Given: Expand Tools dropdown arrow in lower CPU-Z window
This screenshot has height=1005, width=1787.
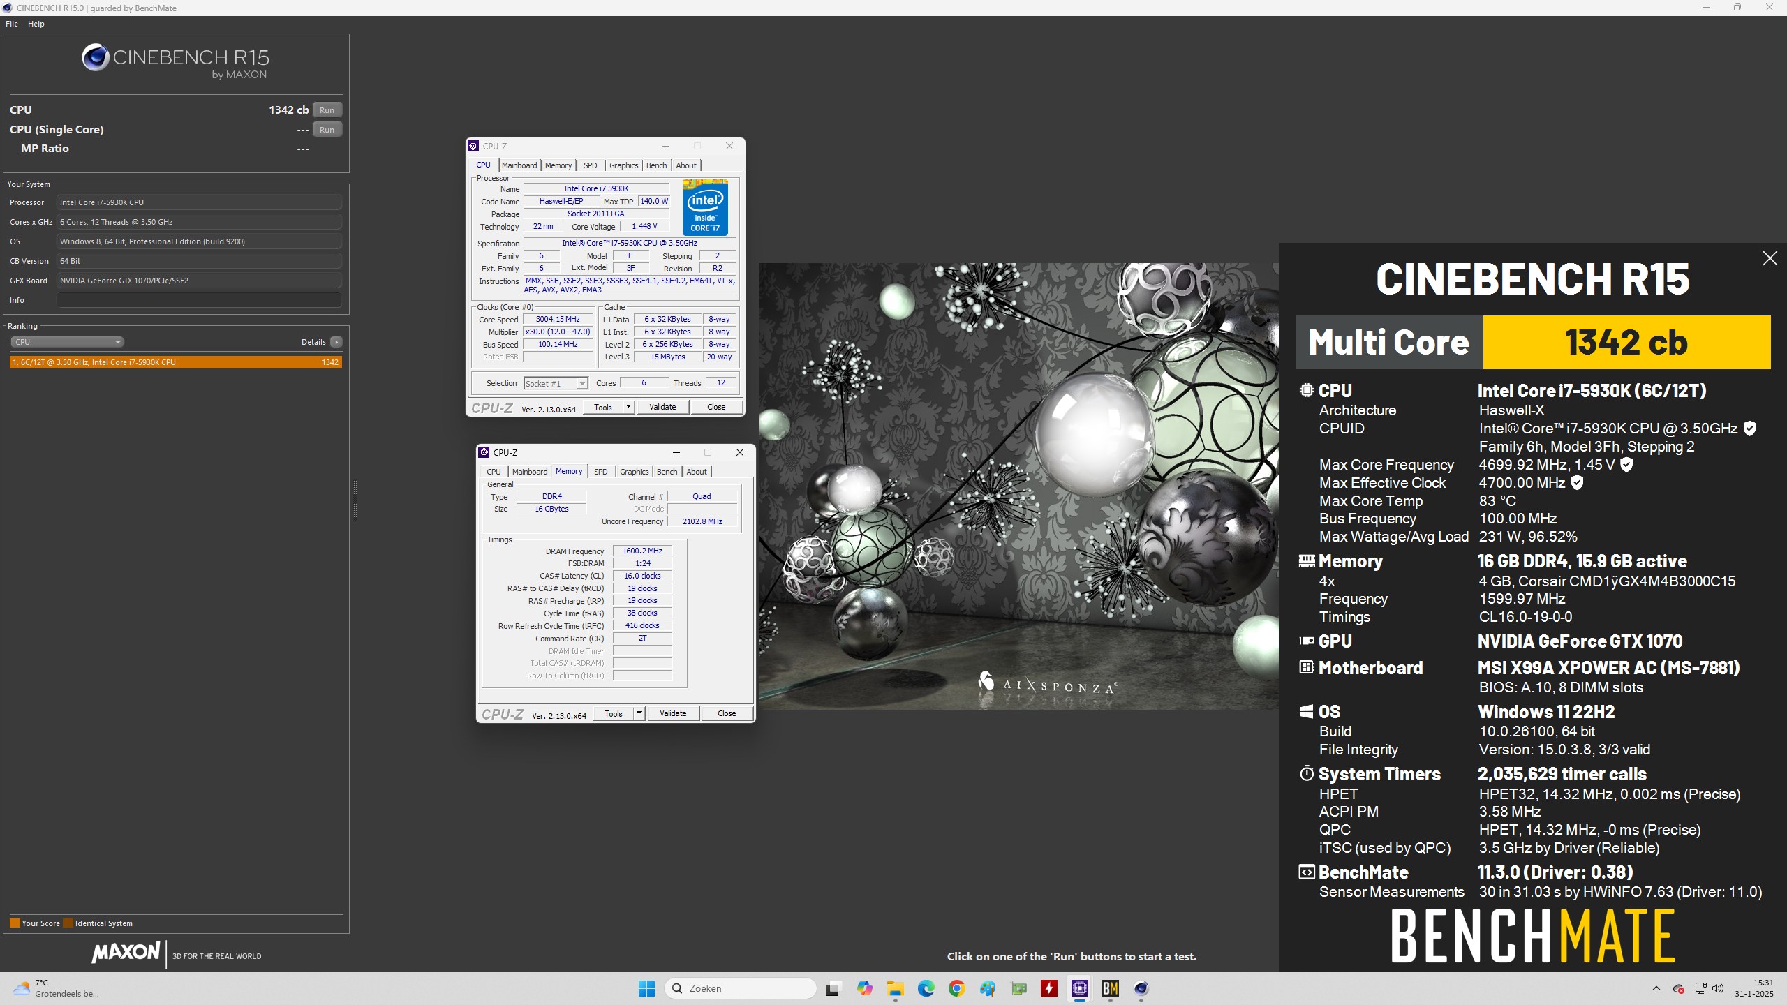Looking at the screenshot, I should tap(639, 713).
